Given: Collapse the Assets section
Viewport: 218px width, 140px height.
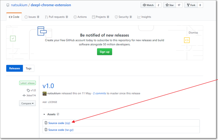Looking at the screenshot, I should [x=44, y=114].
